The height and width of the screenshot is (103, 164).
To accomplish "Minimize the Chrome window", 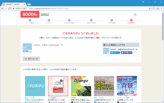I will pyautogui.click(x=149, y=2).
